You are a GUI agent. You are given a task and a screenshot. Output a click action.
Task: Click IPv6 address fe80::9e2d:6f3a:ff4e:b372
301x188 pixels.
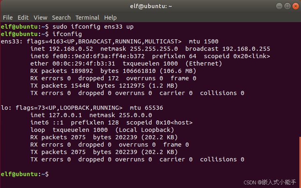point(98,56)
